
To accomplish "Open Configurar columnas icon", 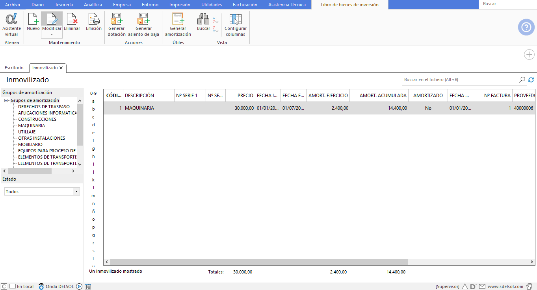I will click(236, 19).
